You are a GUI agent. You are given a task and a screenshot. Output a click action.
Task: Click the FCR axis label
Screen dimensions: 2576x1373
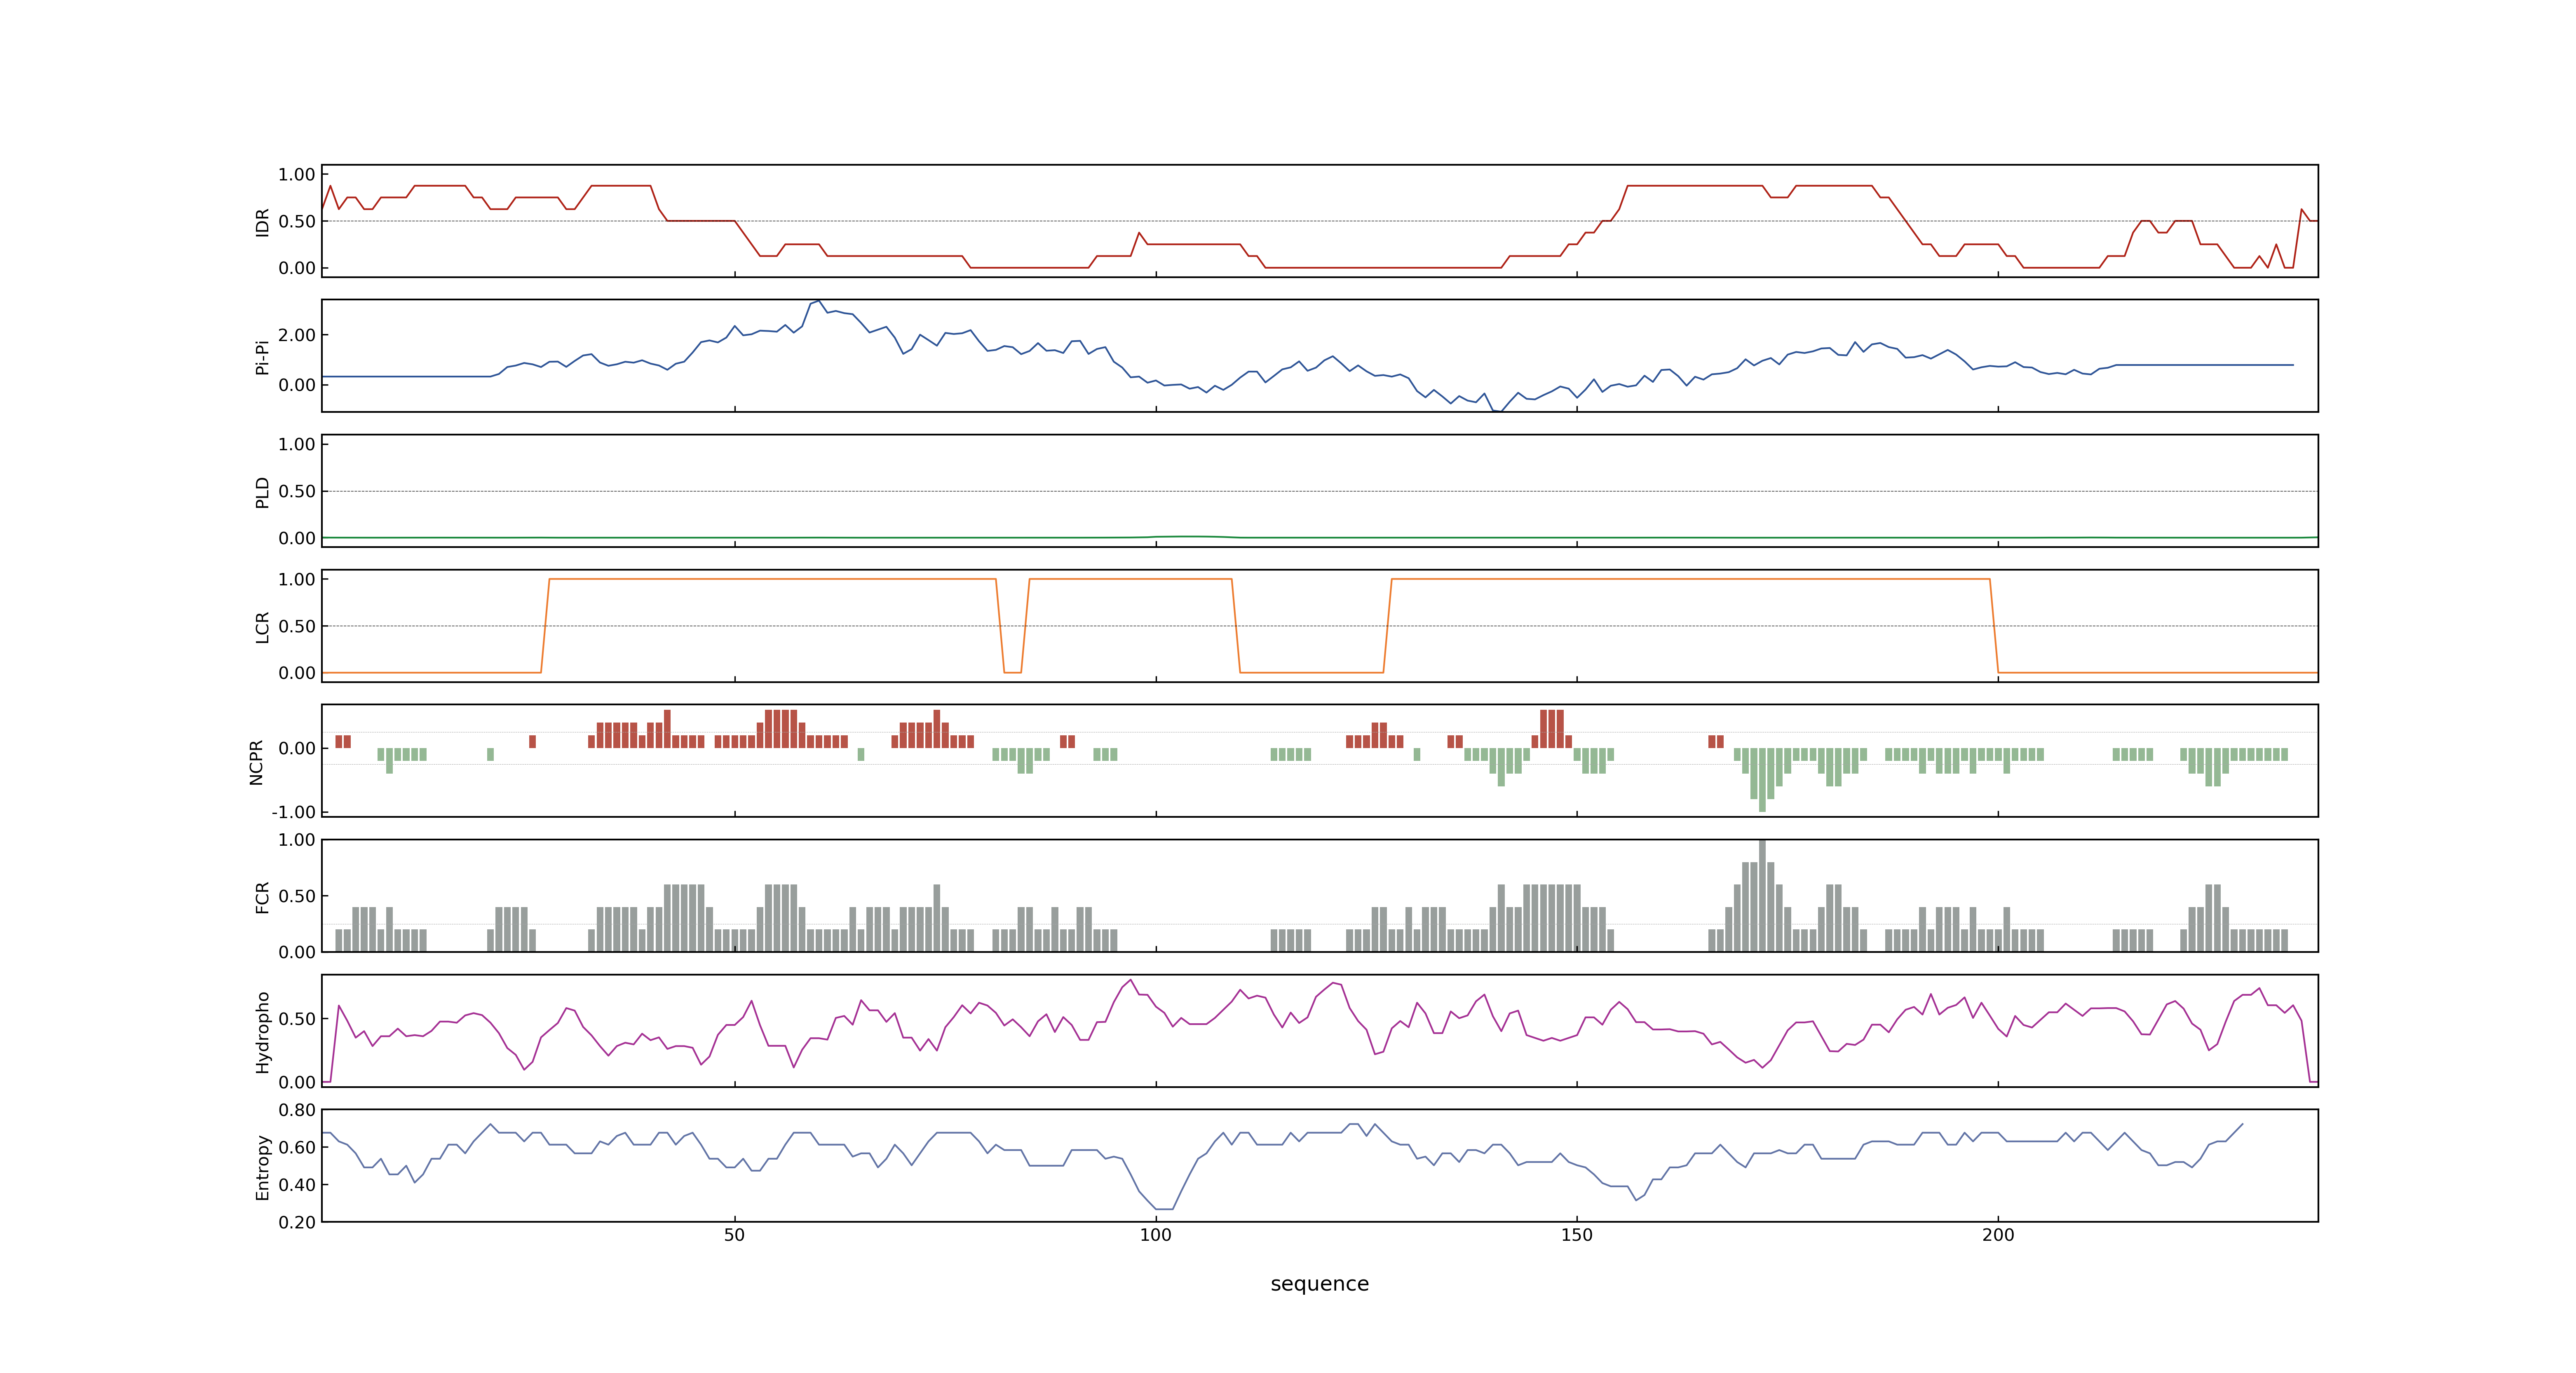point(262,896)
